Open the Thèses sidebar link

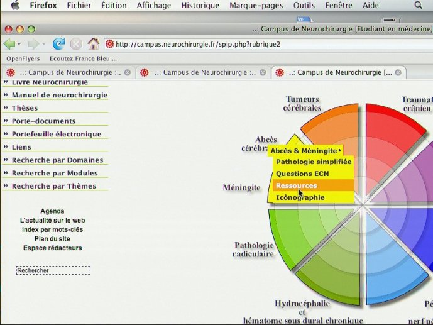tap(25, 108)
